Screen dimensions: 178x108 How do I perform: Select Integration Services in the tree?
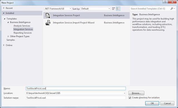[x=23, y=29]
